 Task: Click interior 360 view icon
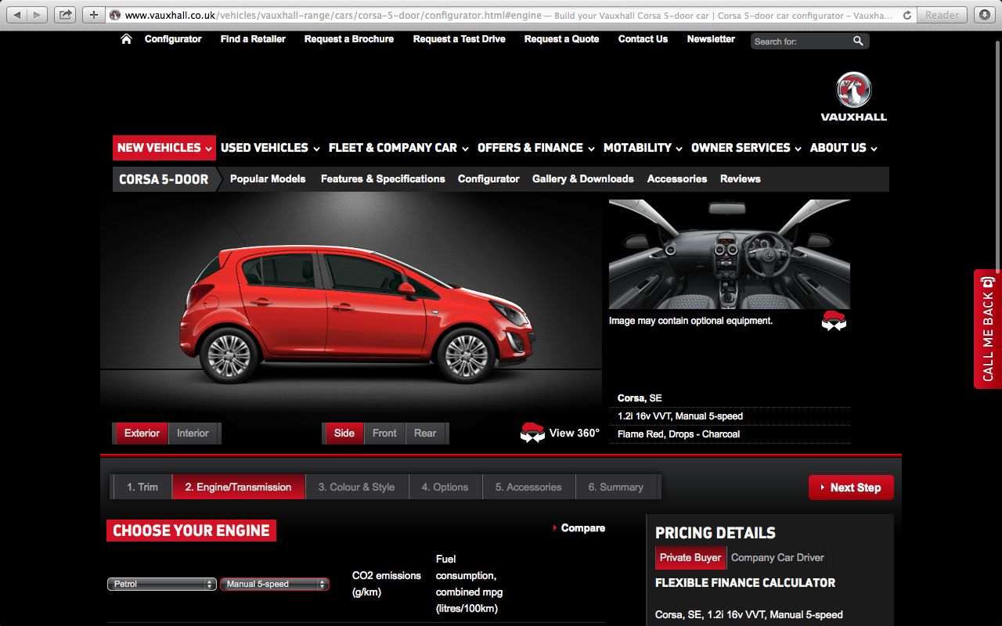point(834,321)
